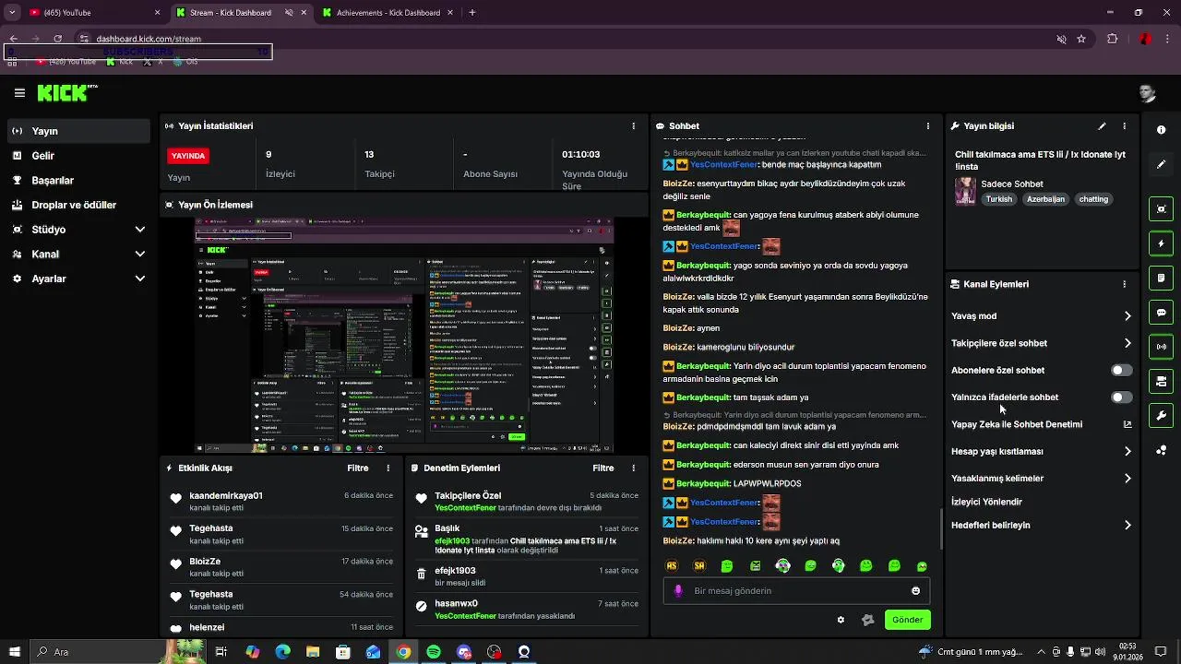Edit stream info via the Yayın bilgisi pencil
Screen dimensions: 1181x664
click(x=1102, y=126)
